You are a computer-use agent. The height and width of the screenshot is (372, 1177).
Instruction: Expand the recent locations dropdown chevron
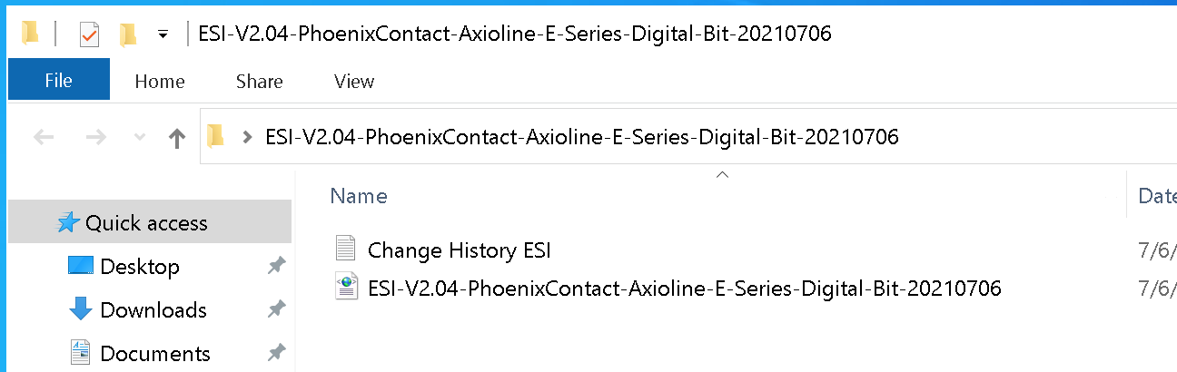(139, 138)
